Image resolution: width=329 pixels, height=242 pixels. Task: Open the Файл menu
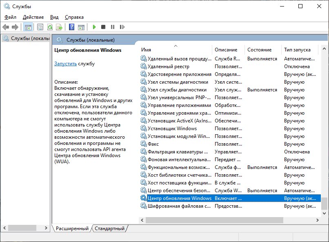click(10, 17)
